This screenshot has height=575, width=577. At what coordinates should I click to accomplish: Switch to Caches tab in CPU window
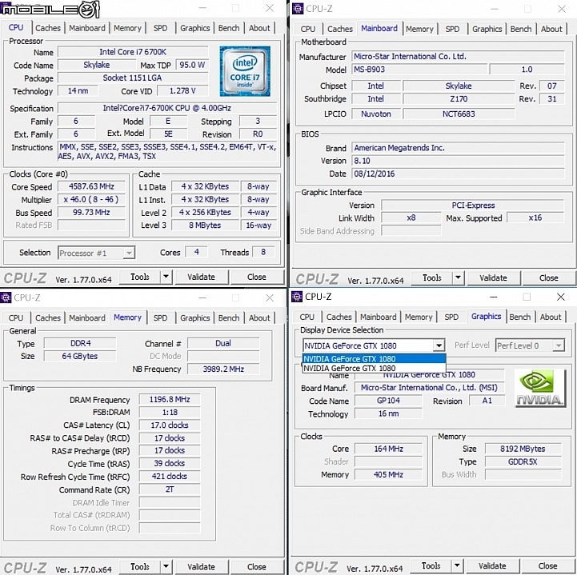tap(48, 28)
